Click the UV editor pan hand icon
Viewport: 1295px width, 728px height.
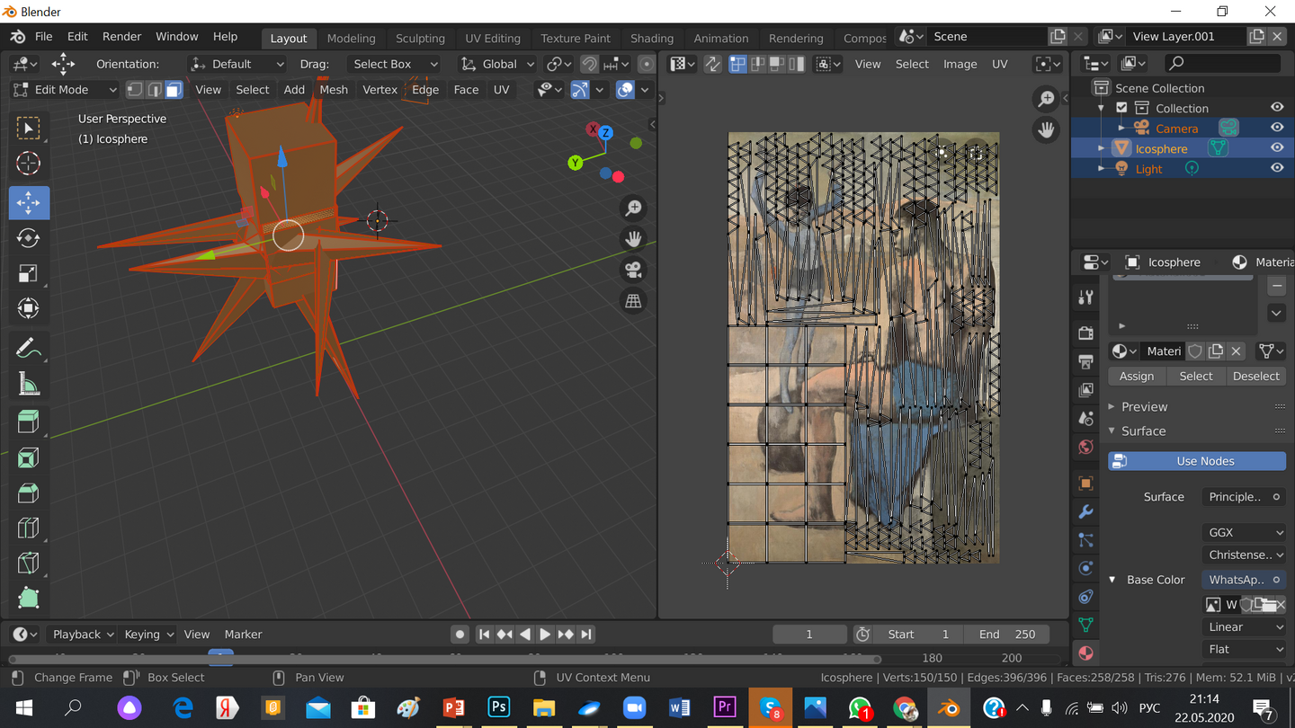[1046, 130]
